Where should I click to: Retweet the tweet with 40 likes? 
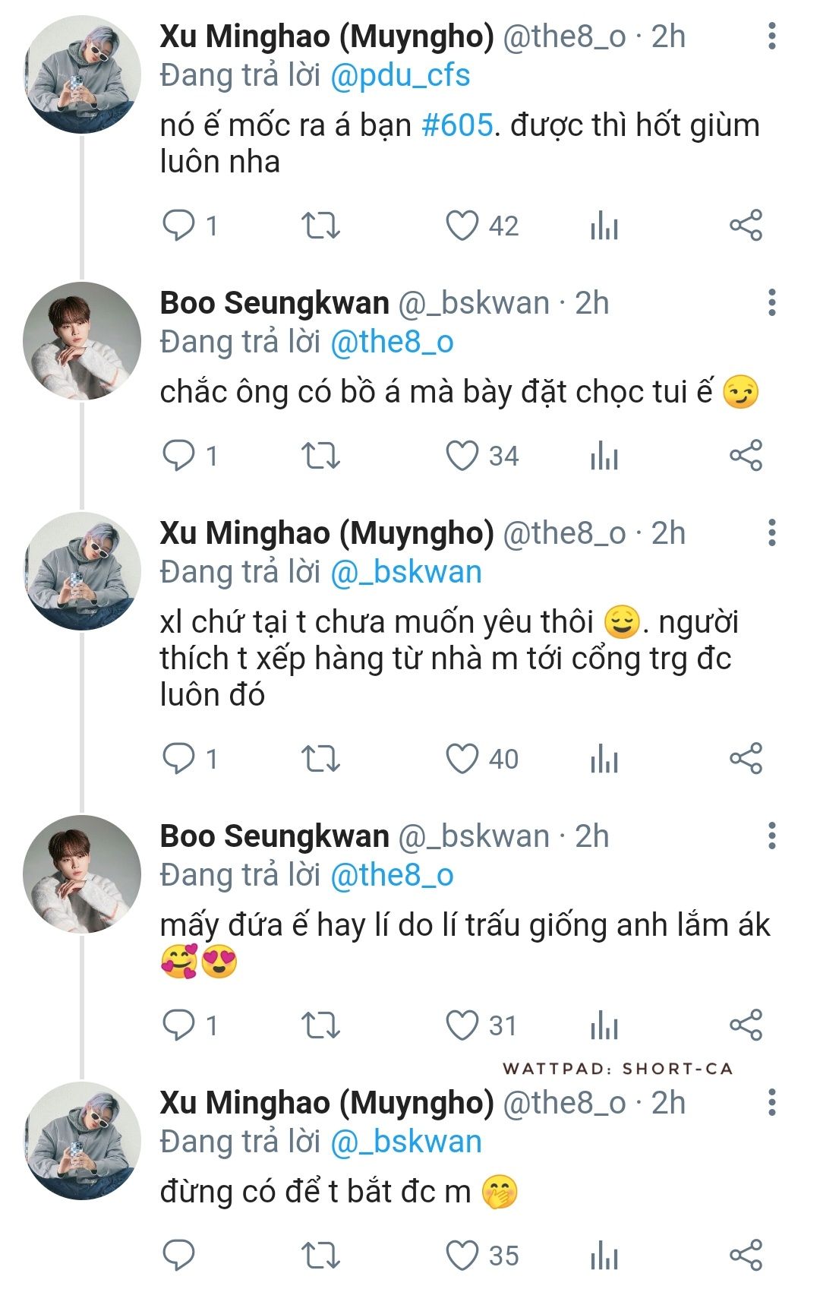[x=320, y=759]
